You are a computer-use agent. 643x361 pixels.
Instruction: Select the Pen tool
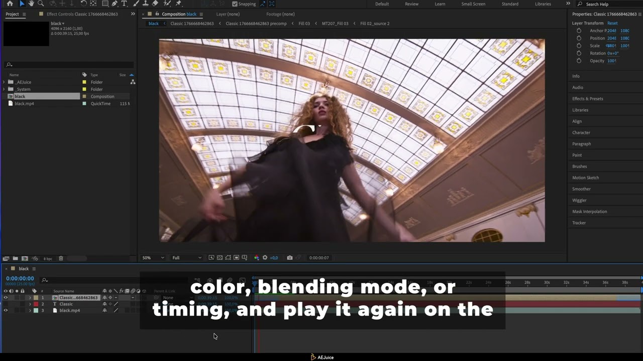tap(115, 4)
